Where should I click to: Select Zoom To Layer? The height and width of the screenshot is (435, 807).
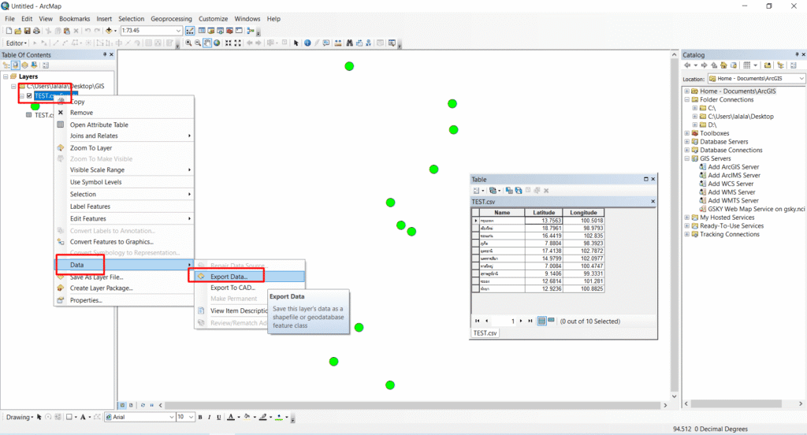91,147
